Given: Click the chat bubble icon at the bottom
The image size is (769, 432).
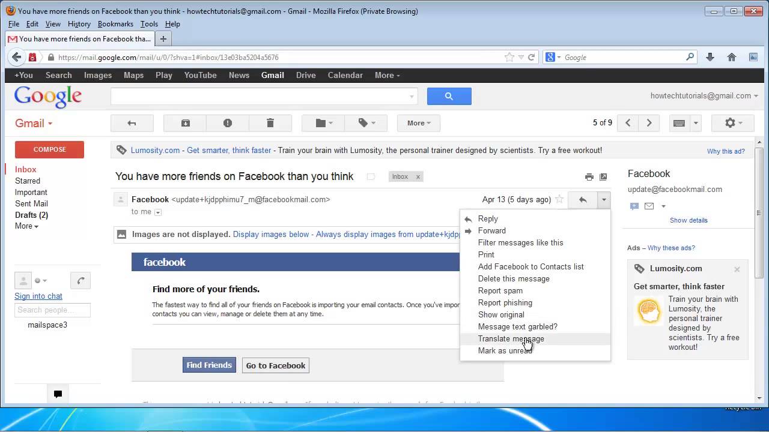Looking at the screenshot, I should (x=58, y=394).
